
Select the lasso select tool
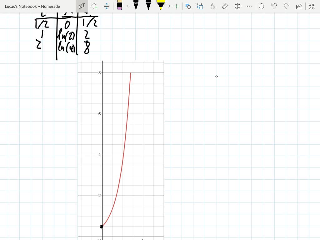pyautogui.click(x=94, y=6)
